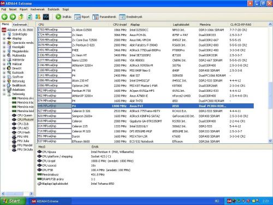Click the Refresh toolbar icon
Image resolution: width=273 pixels, height=205 pixels.
tap(29, 17)
